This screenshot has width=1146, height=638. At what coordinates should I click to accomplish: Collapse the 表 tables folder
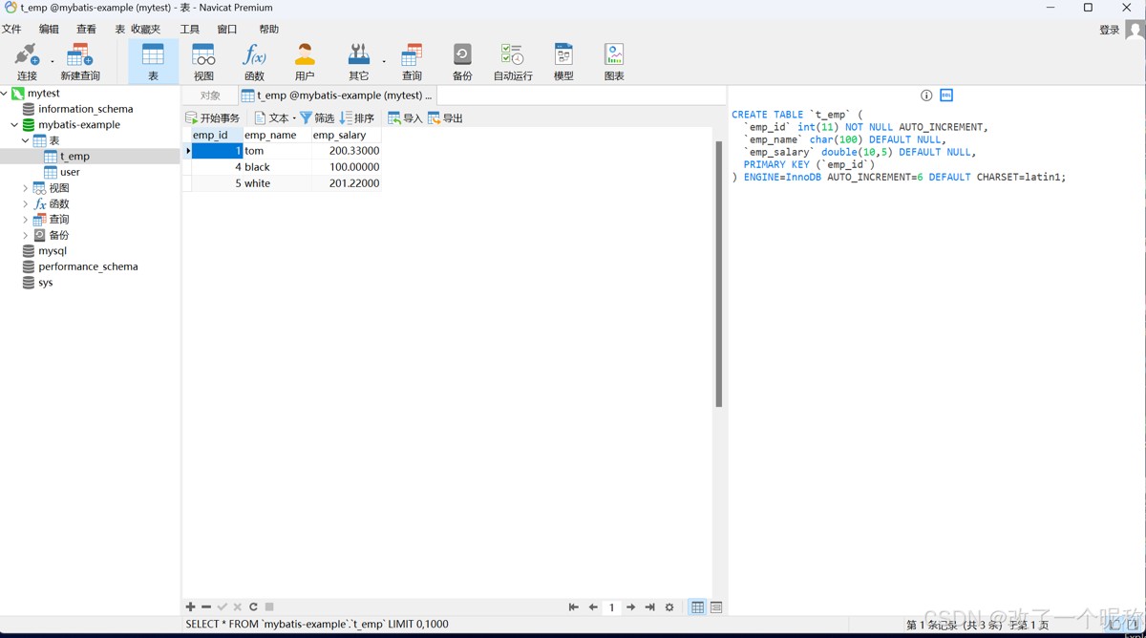tap(26, 140)
